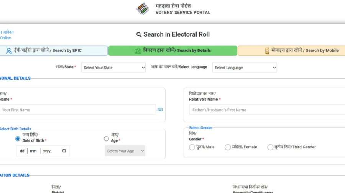Image resolution: width=345 pixels, height=193 pixels.
Task: Select the Age radio button
Action: pos(106,139)
